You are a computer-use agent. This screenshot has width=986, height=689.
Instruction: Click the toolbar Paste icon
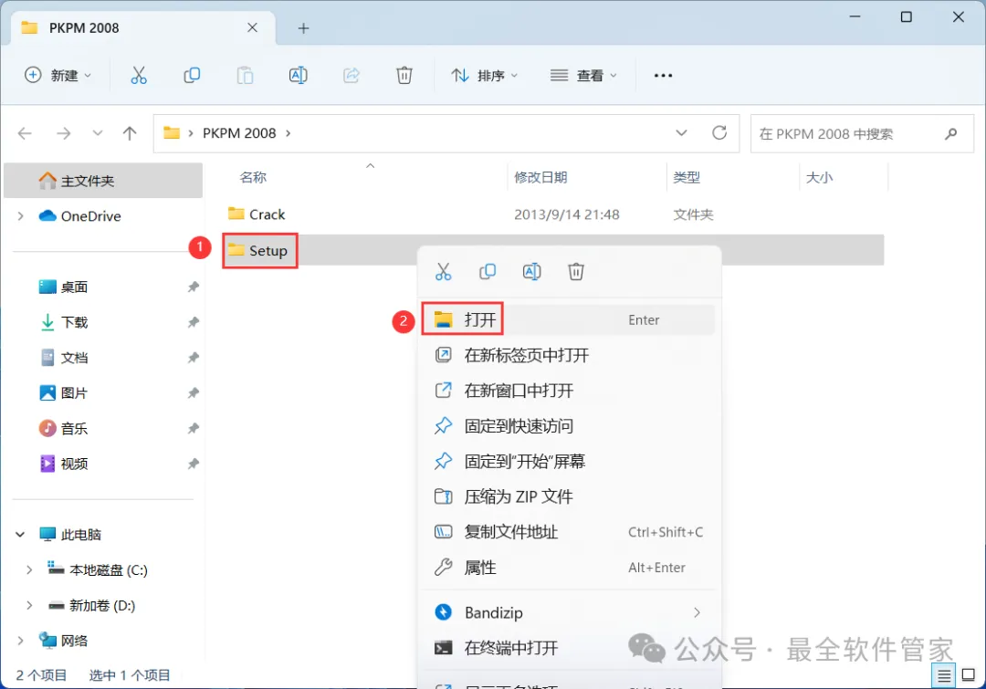click(245, 76)
